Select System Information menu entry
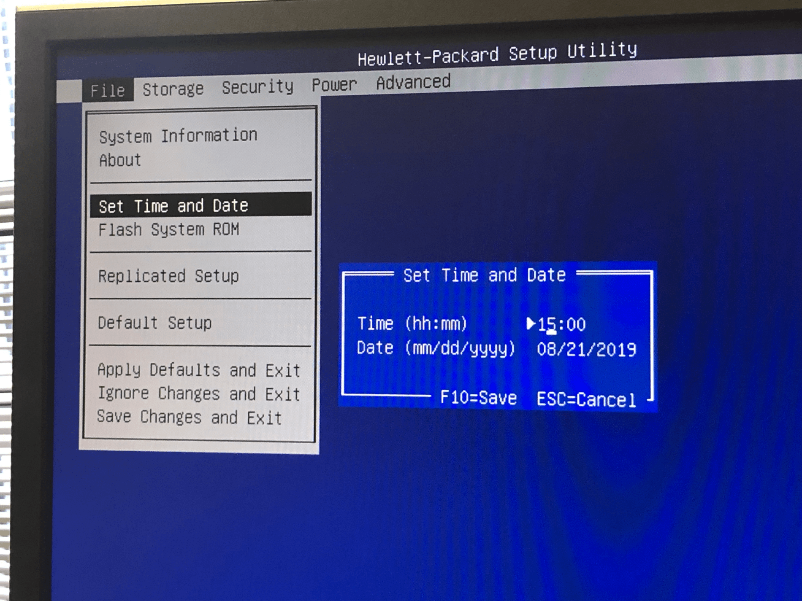802x601 pixels. point(178,136)
